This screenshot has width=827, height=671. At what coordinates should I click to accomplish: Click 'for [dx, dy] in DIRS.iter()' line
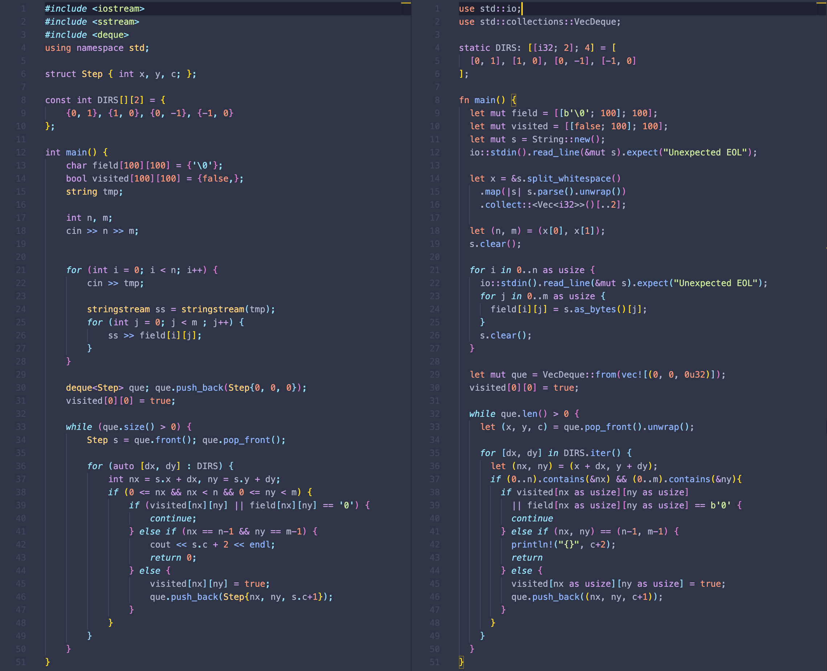click(555, 453)
